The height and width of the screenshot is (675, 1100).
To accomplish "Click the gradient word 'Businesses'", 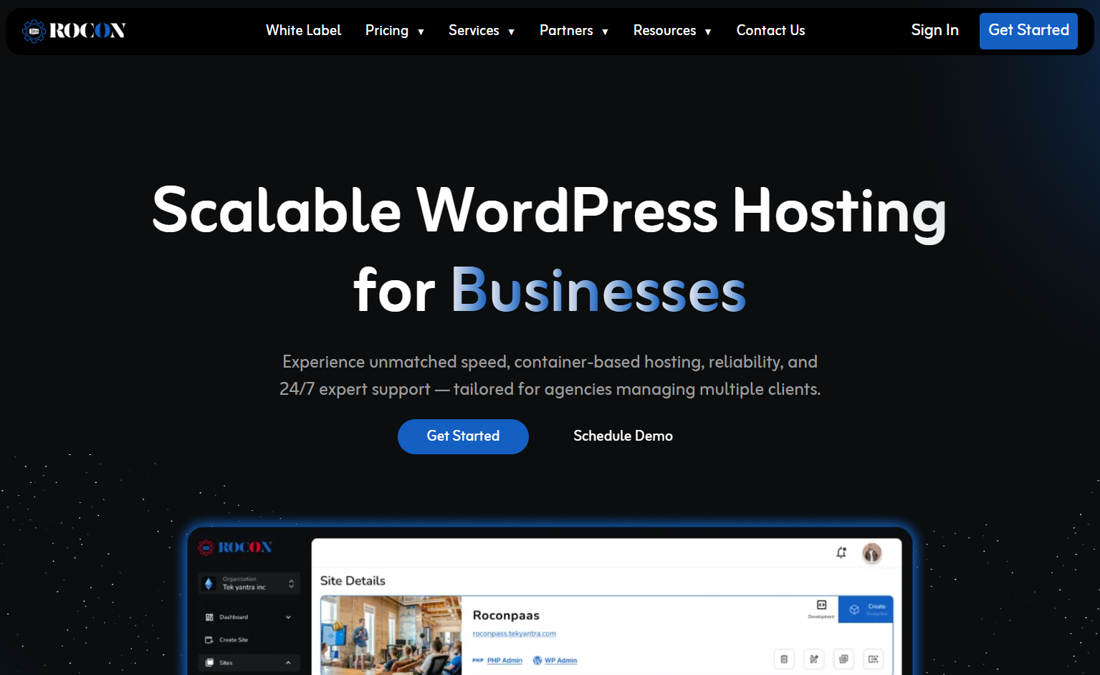I will 598,291.
